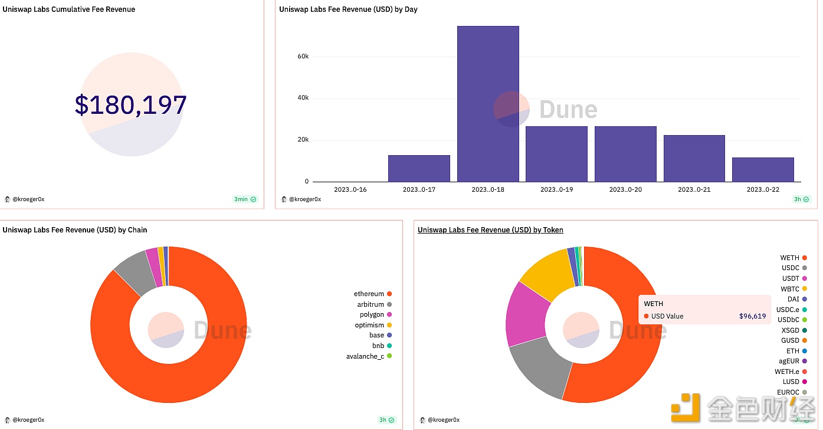Click the author avatar below the by Day chart
This screenshot has height=430, width=823.
click(x=284, y=199)
